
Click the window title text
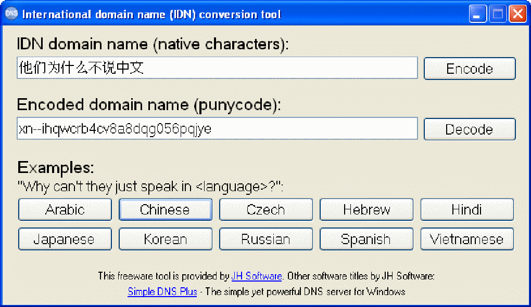tap(151, 15)
